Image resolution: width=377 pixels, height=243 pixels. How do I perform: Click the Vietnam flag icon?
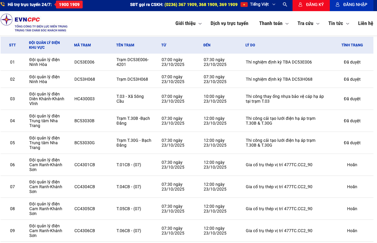244,5
